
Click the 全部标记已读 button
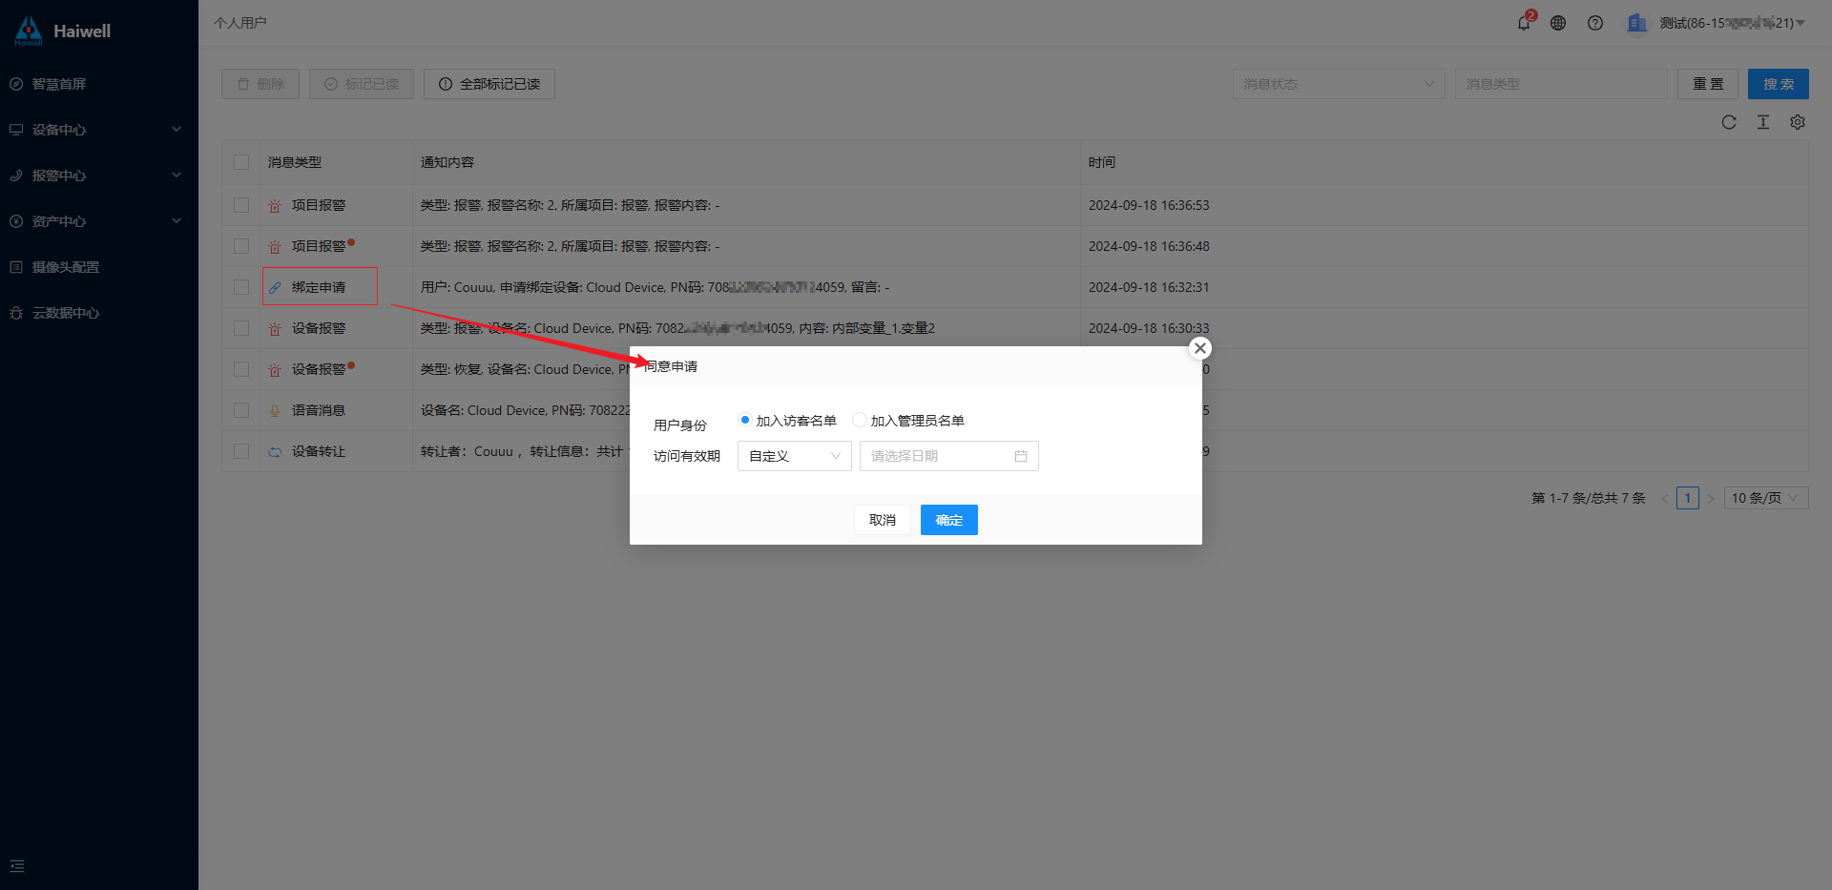489,84
